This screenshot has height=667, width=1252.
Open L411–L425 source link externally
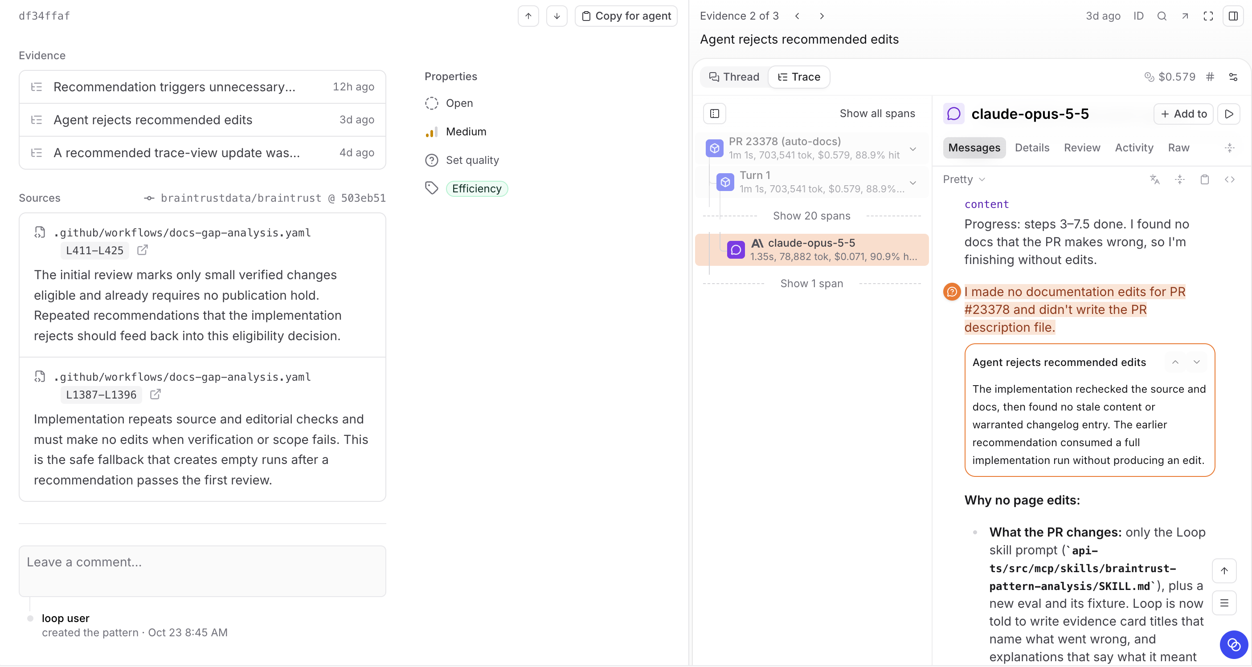[x=143, y=250]
